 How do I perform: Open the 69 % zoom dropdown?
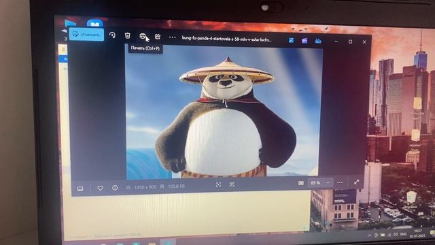(x=320, y=183)
